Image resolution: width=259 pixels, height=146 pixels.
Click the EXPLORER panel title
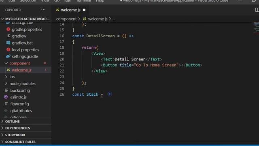tap(13, 10)
